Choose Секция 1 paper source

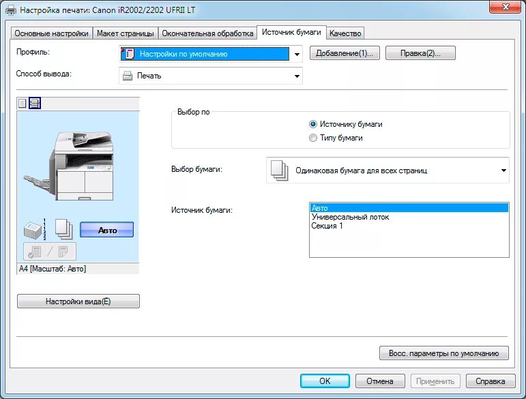[x=409, y=226]
